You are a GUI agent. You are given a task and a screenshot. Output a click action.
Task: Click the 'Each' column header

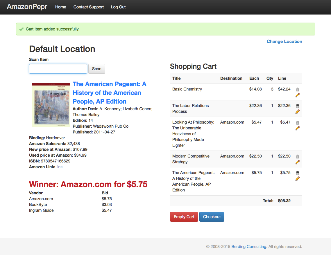pos(254,78)
